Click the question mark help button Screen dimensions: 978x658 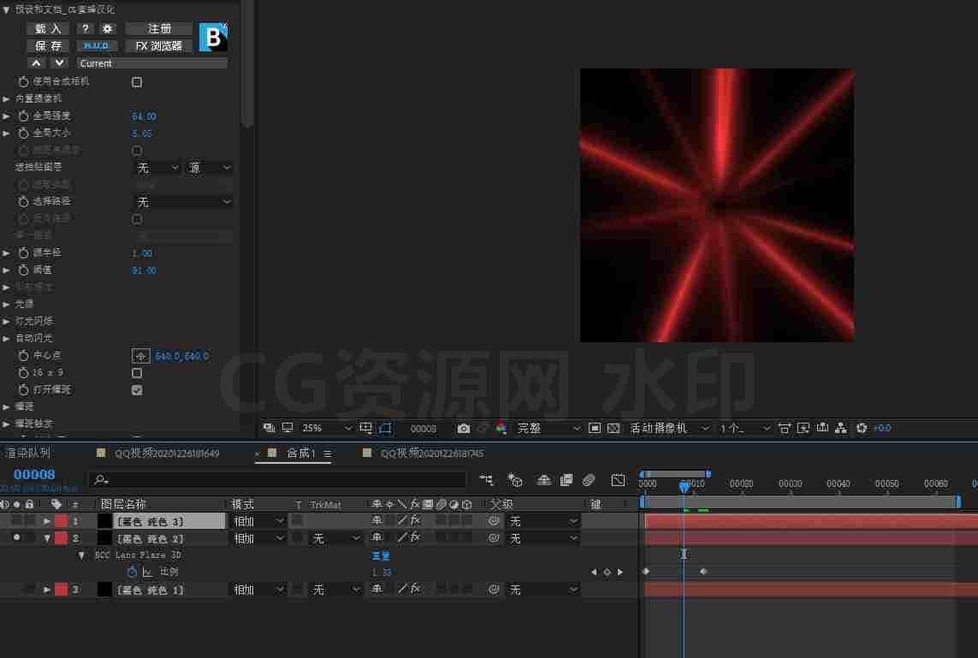tap(86, 29)
